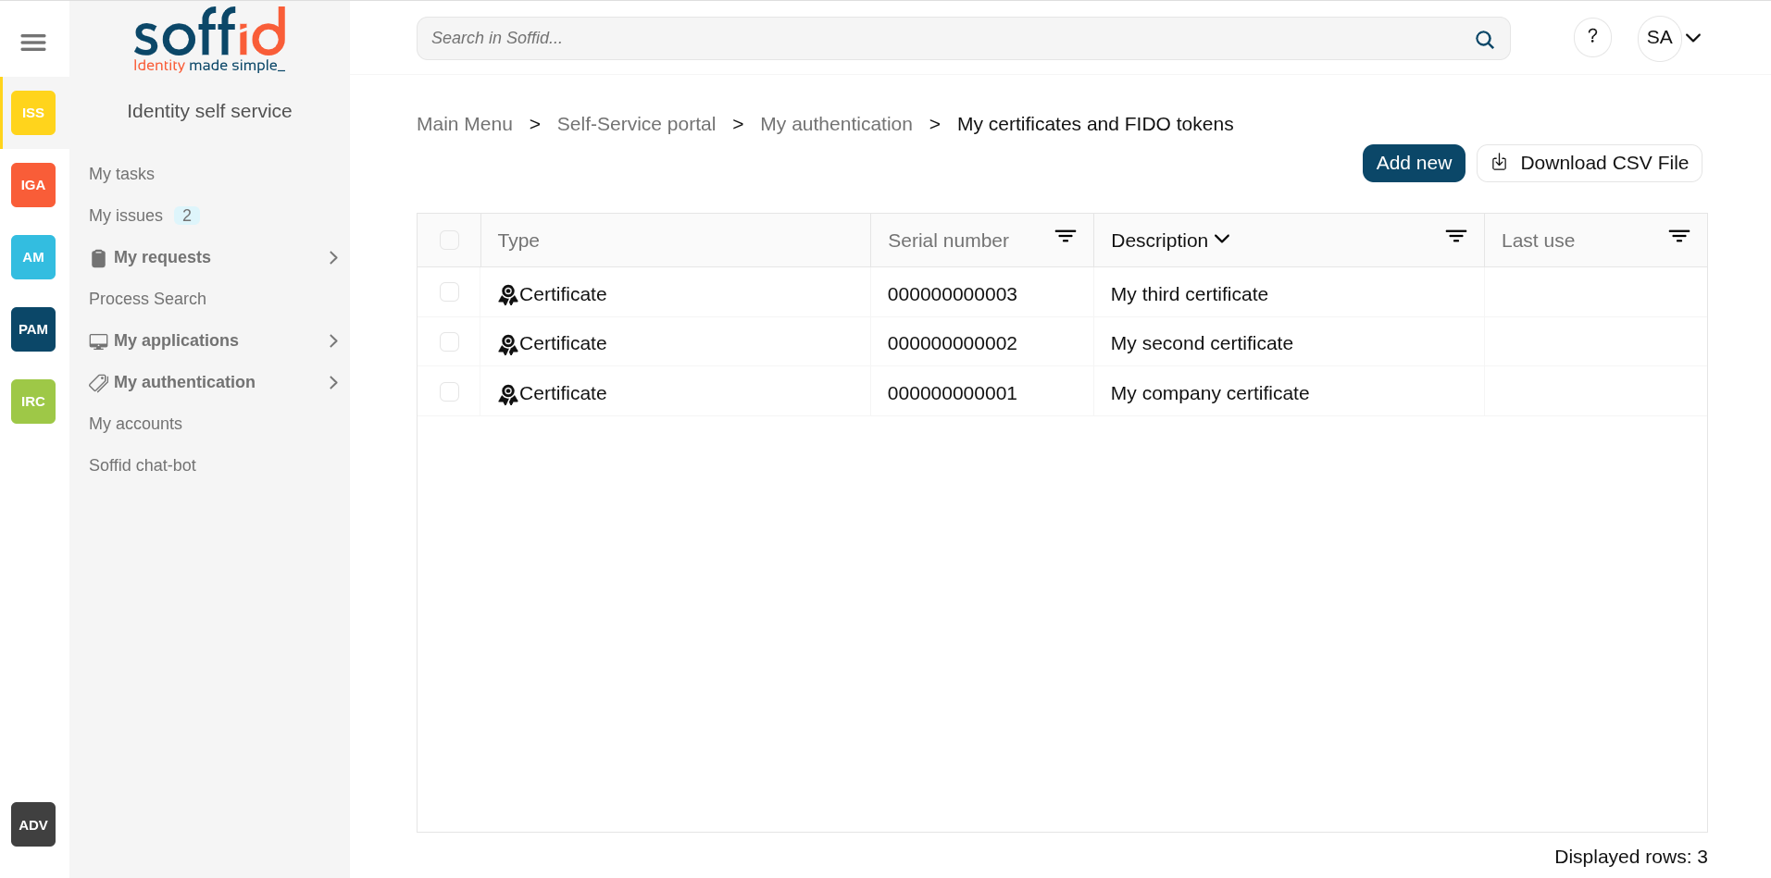The image size is (1771, 878).
Task: Click the Add new button
Action: (x=1413, y=163)
